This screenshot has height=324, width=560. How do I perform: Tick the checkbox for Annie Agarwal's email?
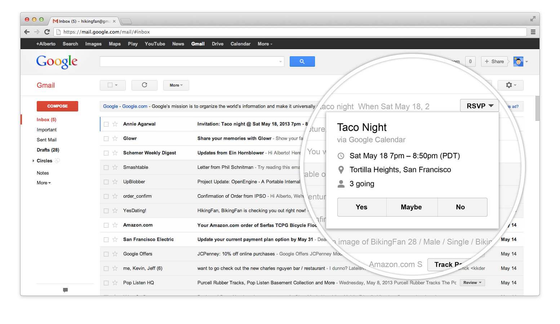point(106,124)
